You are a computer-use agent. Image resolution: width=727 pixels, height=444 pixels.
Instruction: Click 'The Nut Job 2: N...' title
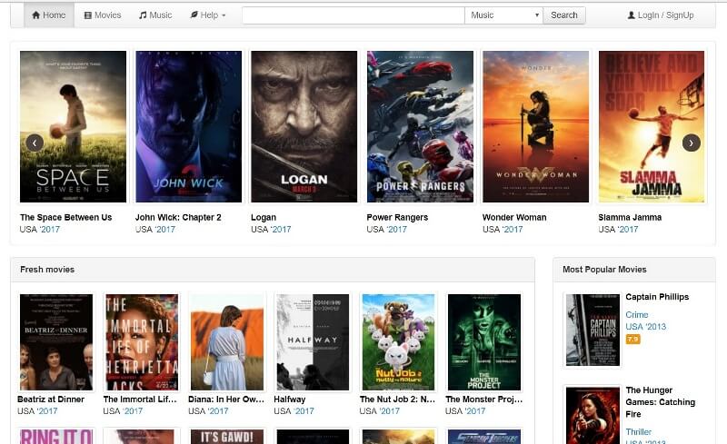pyautogui.click(x=398, y=399)
